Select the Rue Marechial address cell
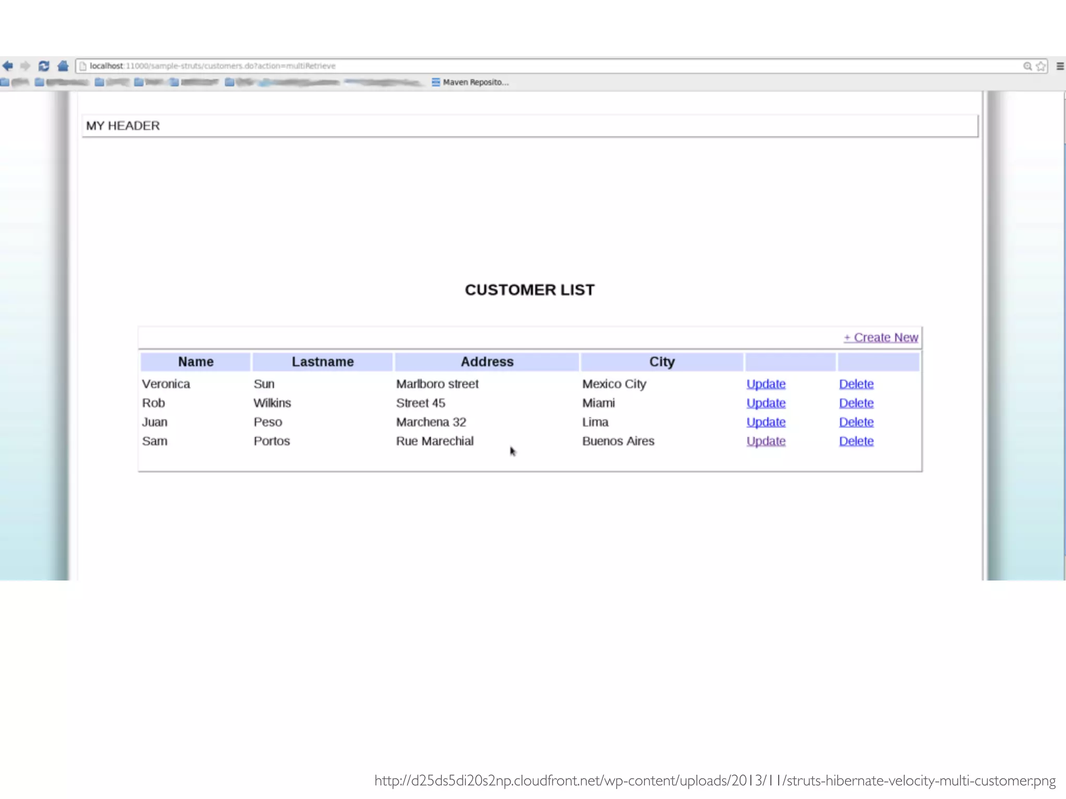This screenshot has width=1066, height=799. [x=435, y=441]
